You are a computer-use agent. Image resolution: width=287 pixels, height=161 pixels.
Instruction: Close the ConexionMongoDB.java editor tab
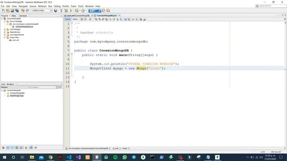tap(119, 16)
